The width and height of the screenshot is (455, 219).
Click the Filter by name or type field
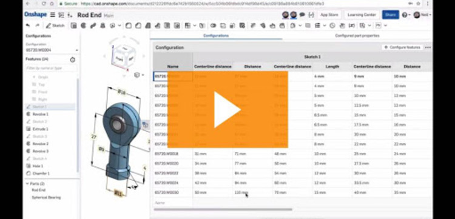[52, 68]
